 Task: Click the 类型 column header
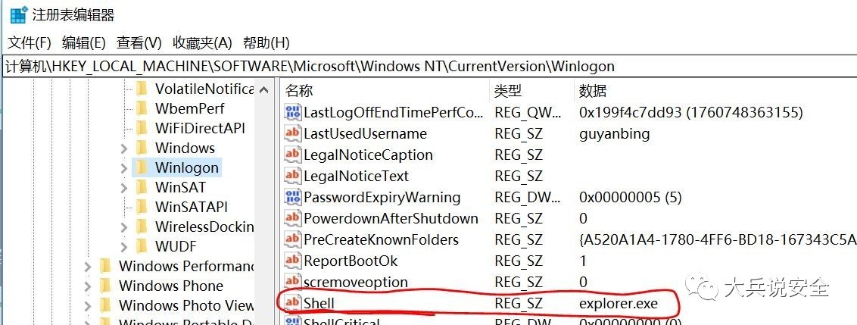(508, 91)
